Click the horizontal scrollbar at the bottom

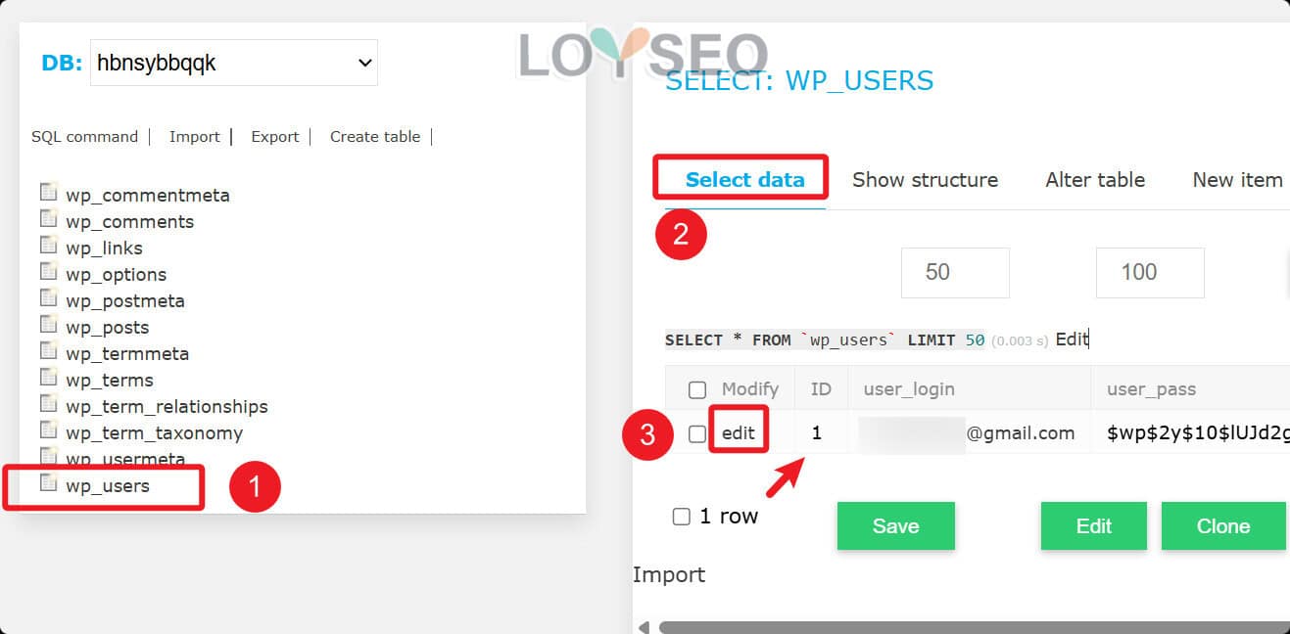click(970, 627)
